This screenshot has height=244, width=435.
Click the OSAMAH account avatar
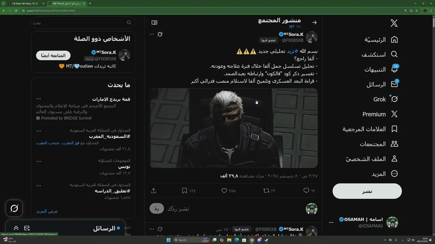[393, 222]
